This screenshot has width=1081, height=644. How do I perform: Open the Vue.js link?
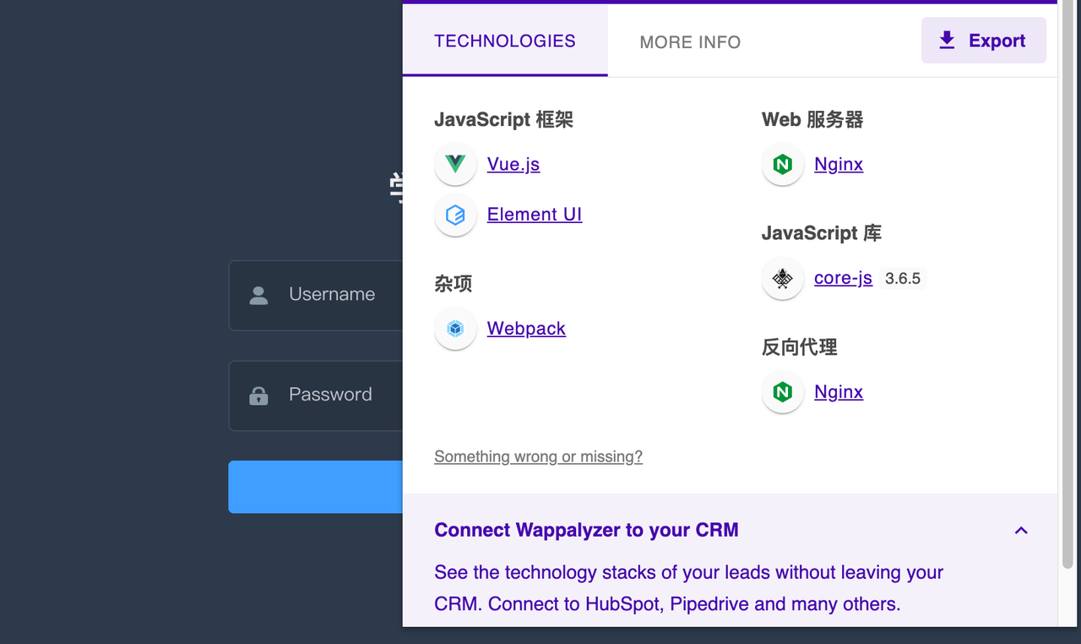pyautogui.click(x=513, y=164)
